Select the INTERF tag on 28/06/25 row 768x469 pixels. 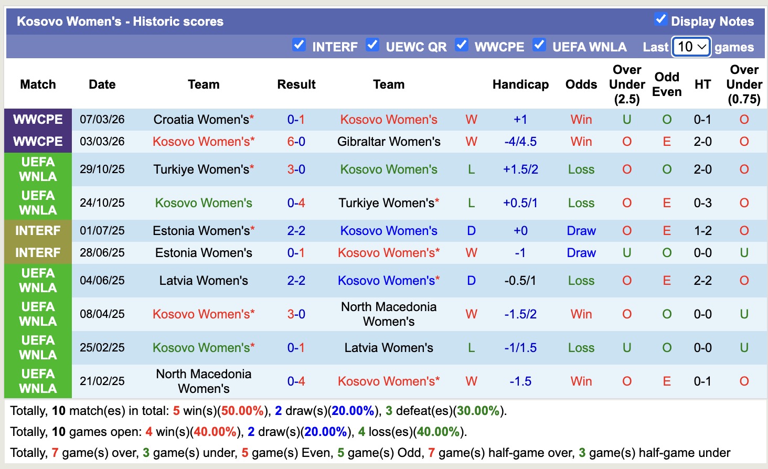(38, 253)
